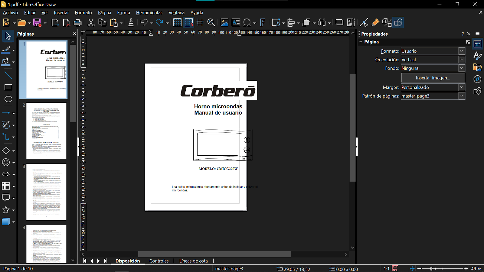
Task: Undo the last action
Action: [x=144, y=23]
